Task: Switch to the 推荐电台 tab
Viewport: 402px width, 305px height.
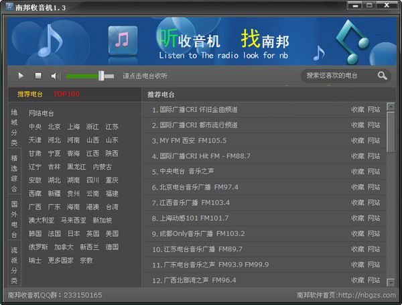Action: click(30, 95)
